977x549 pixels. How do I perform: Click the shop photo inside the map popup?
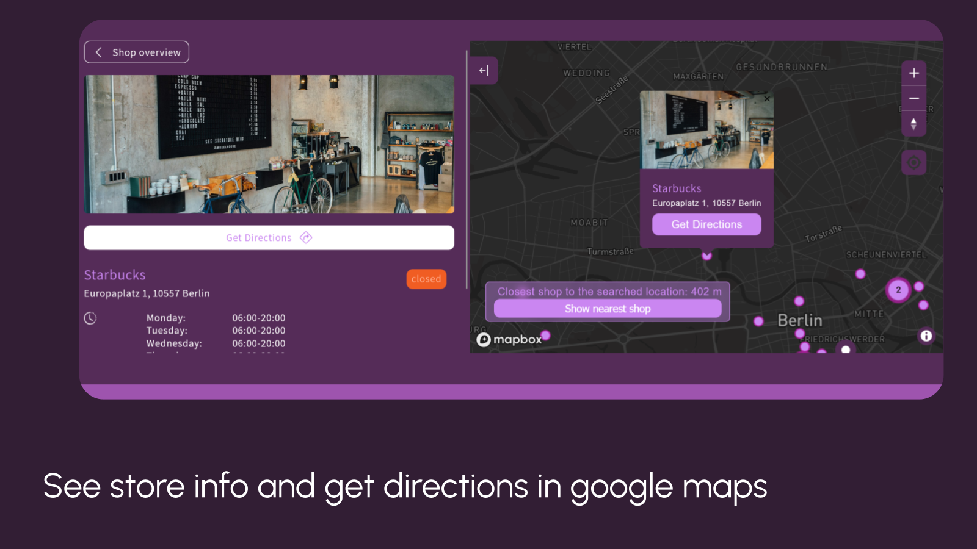[706, 130]
